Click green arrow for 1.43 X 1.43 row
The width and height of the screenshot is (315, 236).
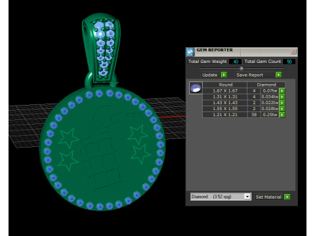pyautogui.click(x=282, y=103)
